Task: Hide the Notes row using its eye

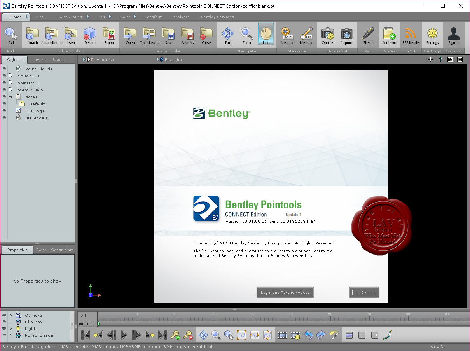Action: pos(4,97)
